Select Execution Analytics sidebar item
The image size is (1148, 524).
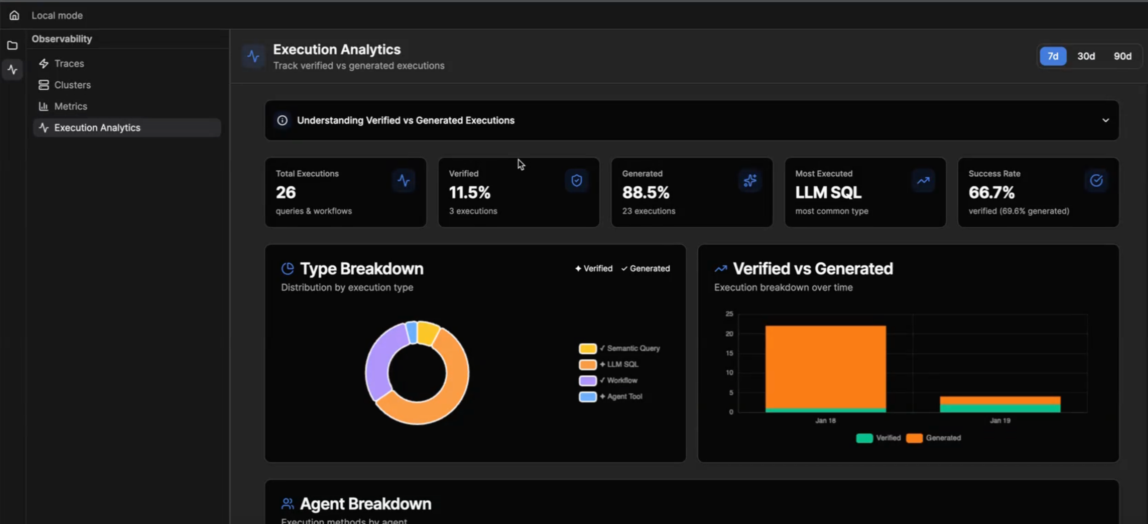97,128
